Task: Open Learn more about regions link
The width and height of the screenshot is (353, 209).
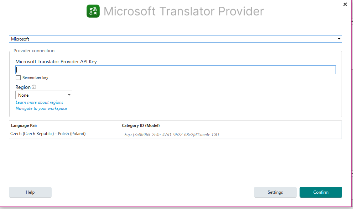Action: 40,102
